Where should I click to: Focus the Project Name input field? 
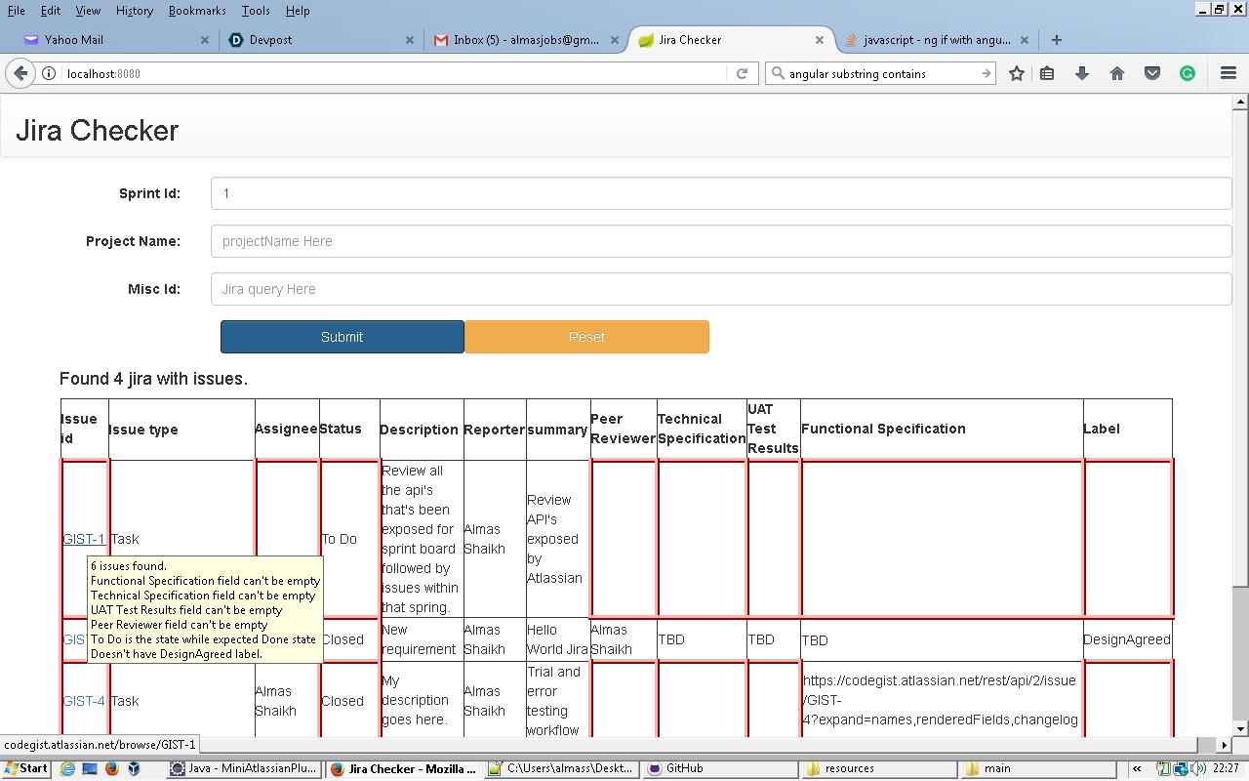click(721, 241)
